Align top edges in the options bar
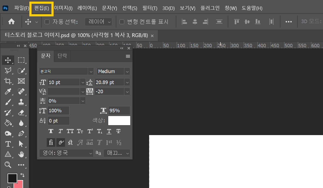Image resolution: width=323 pixels, height=188 pixels. (x=237, y=22)
